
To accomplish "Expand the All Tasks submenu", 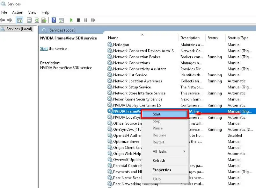I will pos(169,151).
